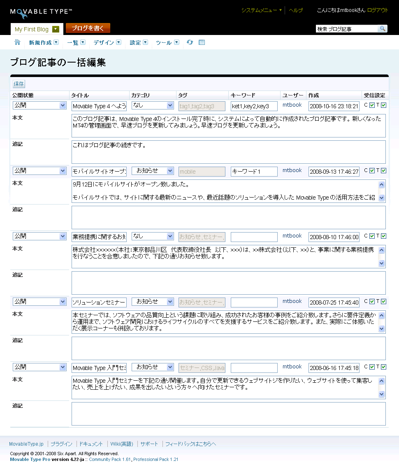Go to the blog dashboard home icon
The height and width of the screenshot is (470, 399).
click(x=17, y=42)
